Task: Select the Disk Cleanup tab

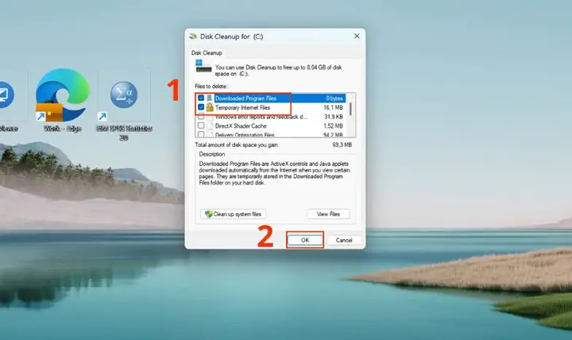Action: 207,53
